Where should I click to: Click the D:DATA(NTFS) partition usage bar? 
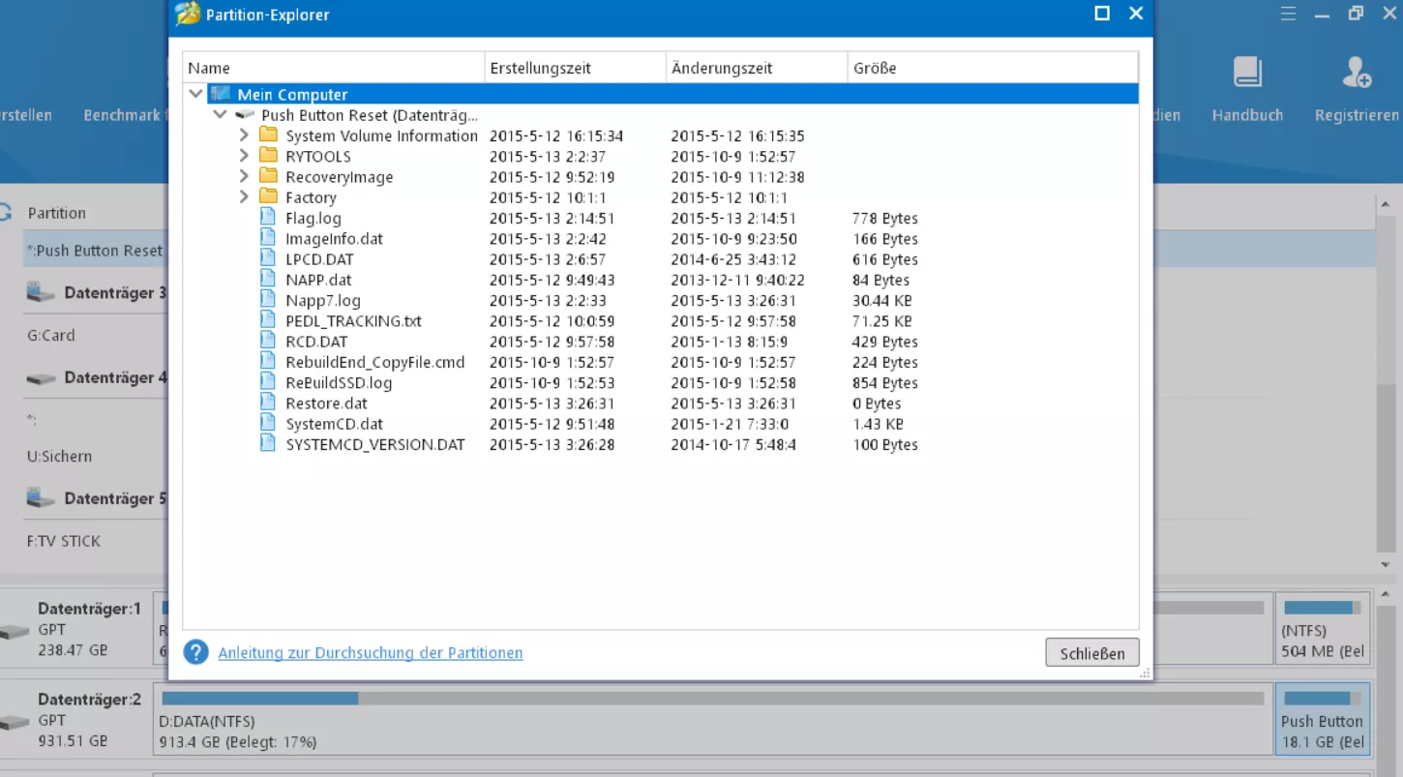tap(712, 699)
